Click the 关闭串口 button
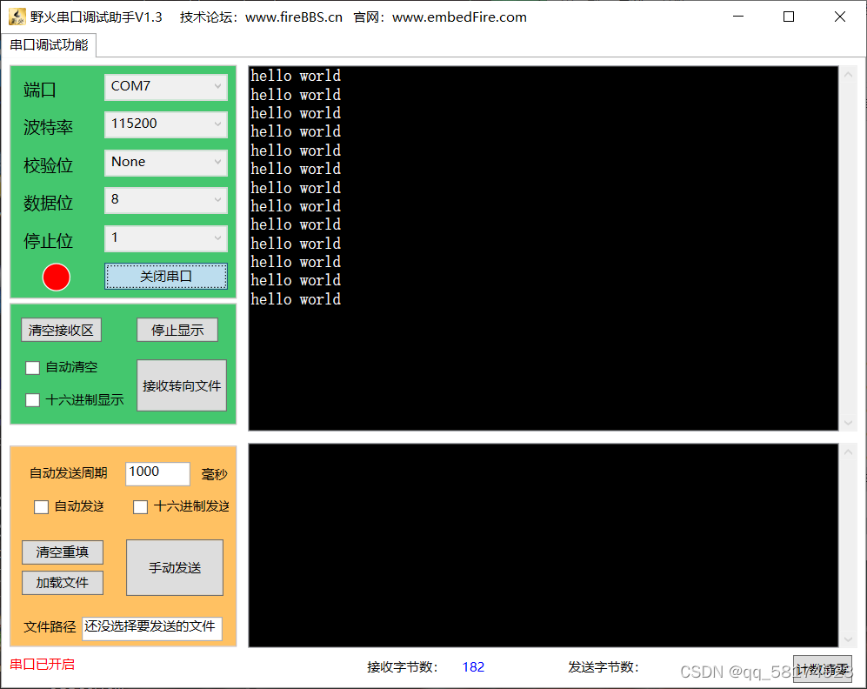Screen dimensions: 867x689 click(166, 276)
